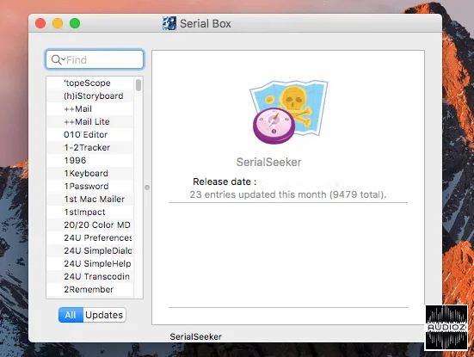The height and width of the screenshot is (357, 474).
Task: Select 'topeScope in the list
Action: tap(90, 83)
